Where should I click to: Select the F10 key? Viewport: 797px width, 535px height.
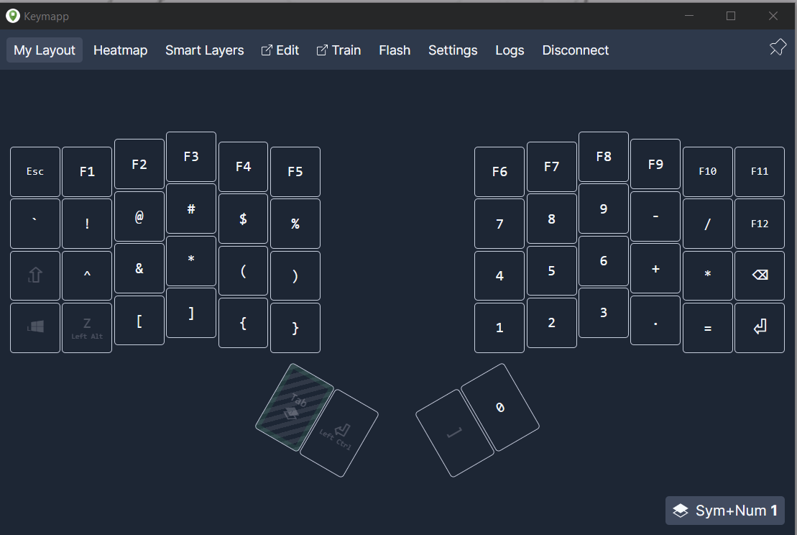(x=708, y=171)
